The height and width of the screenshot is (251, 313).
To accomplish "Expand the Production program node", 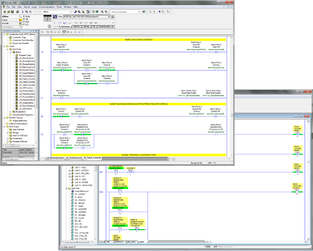I will pos(10,112).
